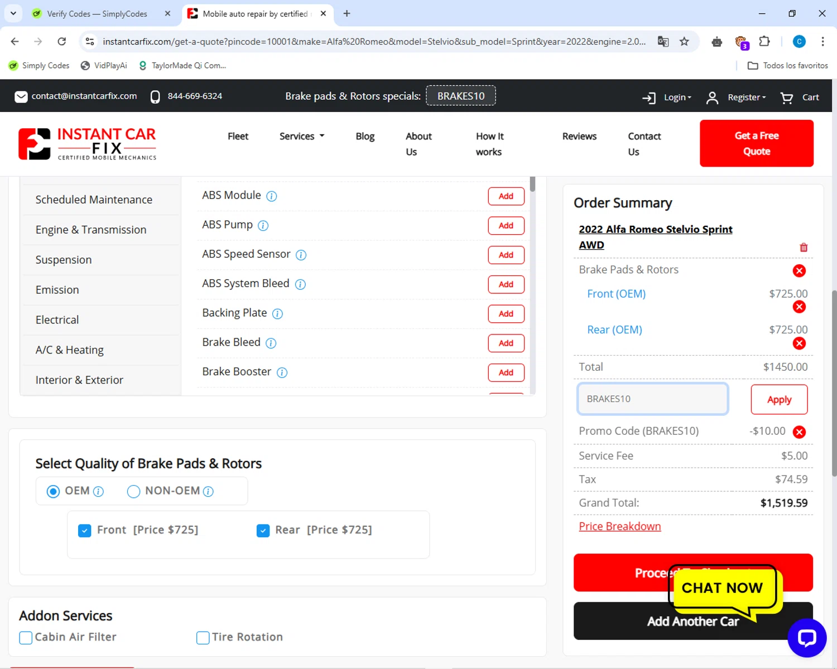Uncheck the Front [Price $725] checkbox

click(x=85, y=531)
